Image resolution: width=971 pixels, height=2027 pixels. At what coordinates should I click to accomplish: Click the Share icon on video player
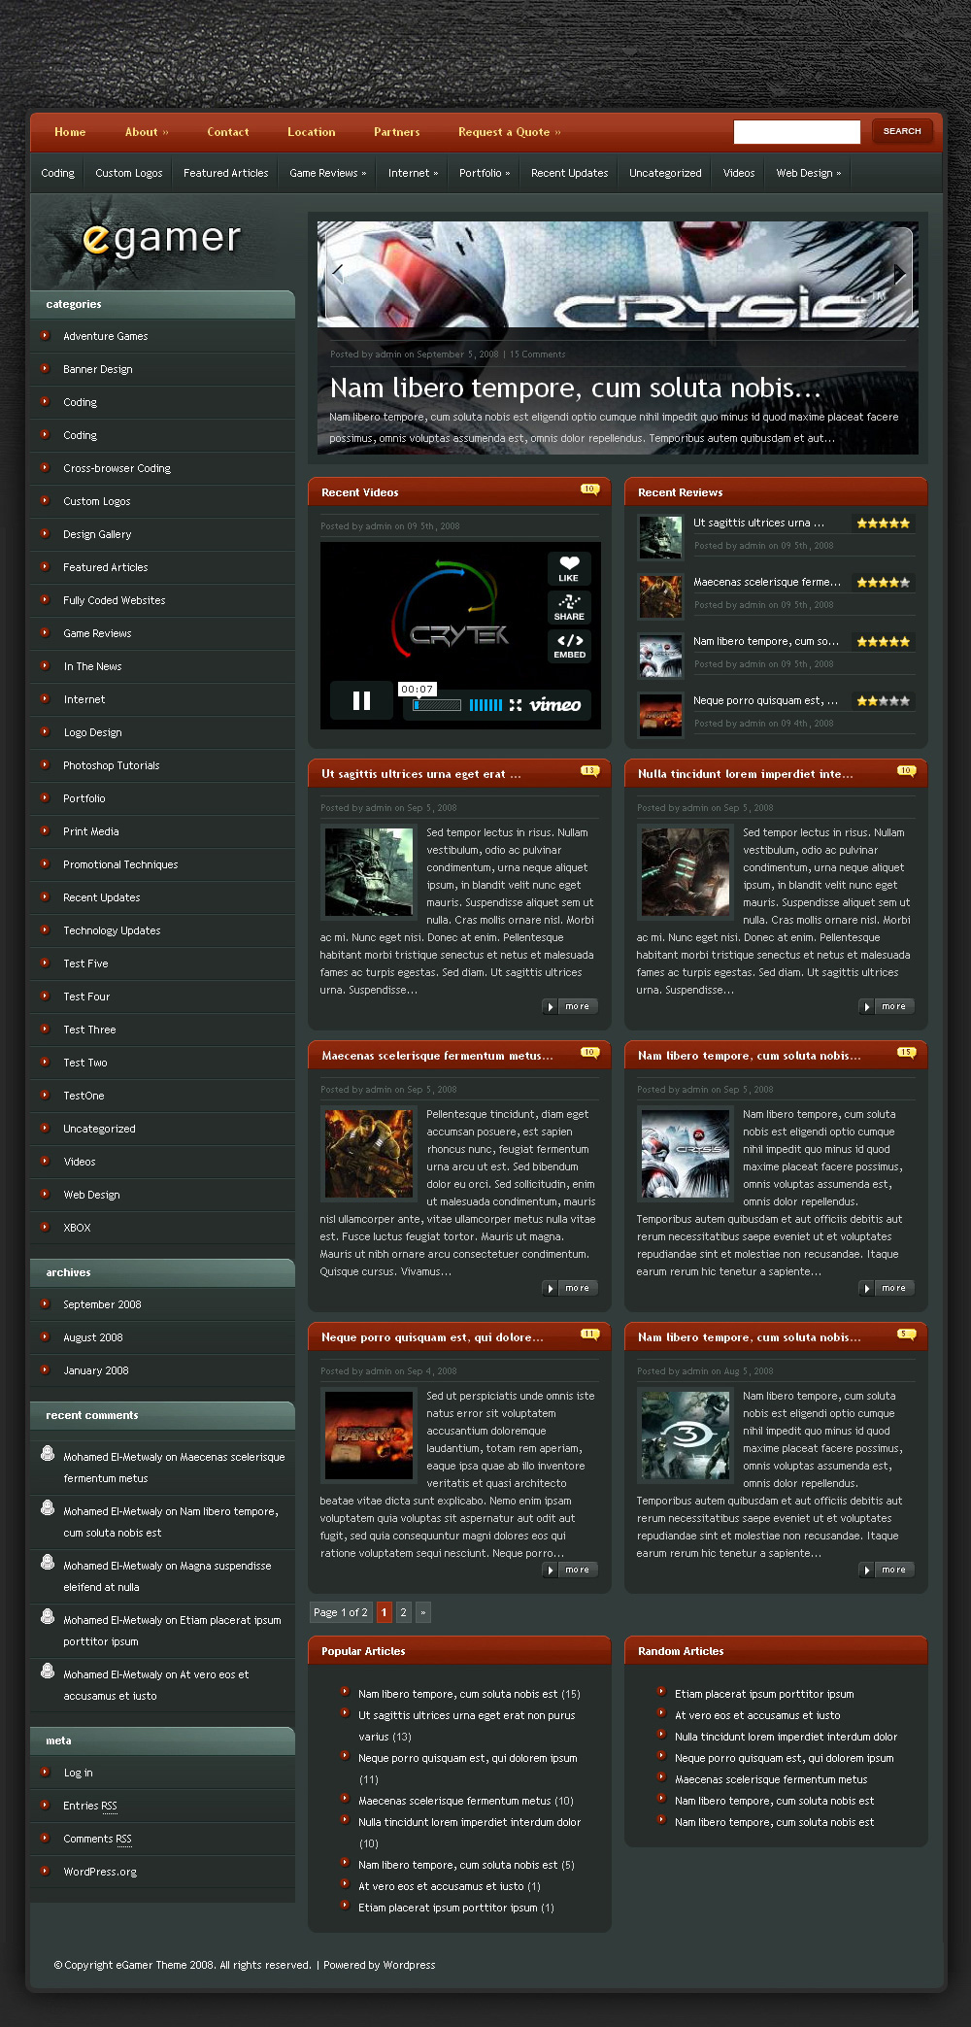click(x=569, y=607)
